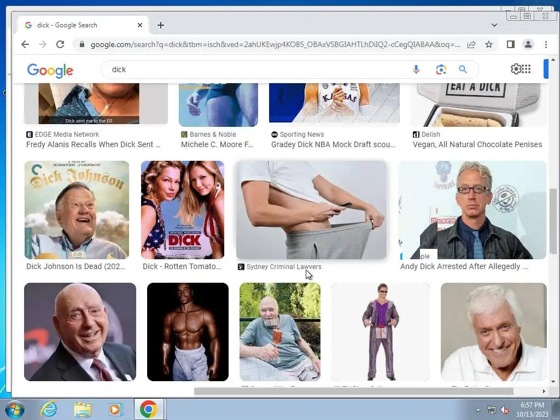Screen dimensions: 560x420
Task: Open thumbnail of man holding a drink outdoors
Action: [x=280, y=332]
